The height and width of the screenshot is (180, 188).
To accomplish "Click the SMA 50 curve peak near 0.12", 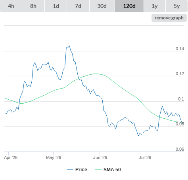I will (x=95, y=74).
